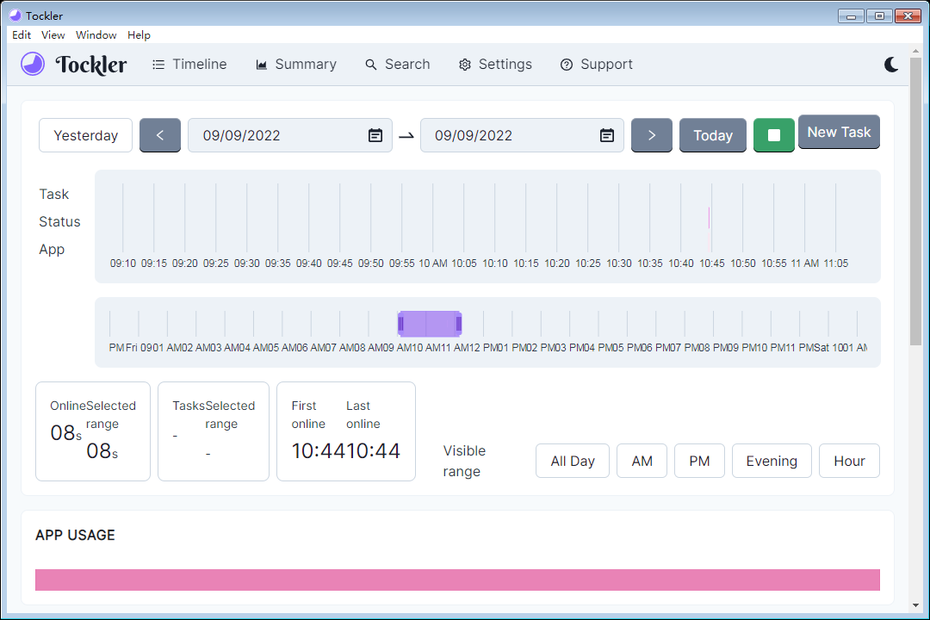Open the Summary tab
Viewport: 930px width, 620px height.
[x=296, y=64]
